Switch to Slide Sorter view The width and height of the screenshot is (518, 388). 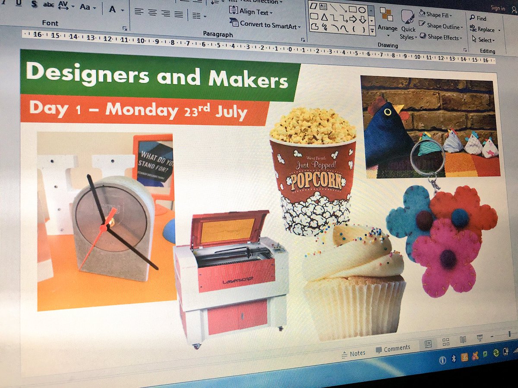tap(446, 342)
